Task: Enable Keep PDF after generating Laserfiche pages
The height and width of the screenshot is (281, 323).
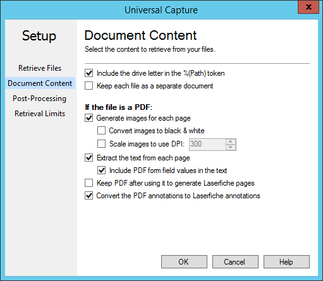Action: 89,183
